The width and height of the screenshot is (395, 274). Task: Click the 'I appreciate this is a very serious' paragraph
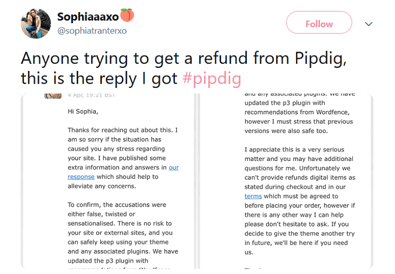300,200
